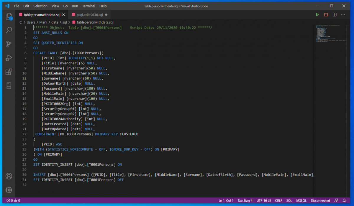The height and width of the screenshot is (206, 354).
Task: Open the Terminal menu
Action: [88, 6]
